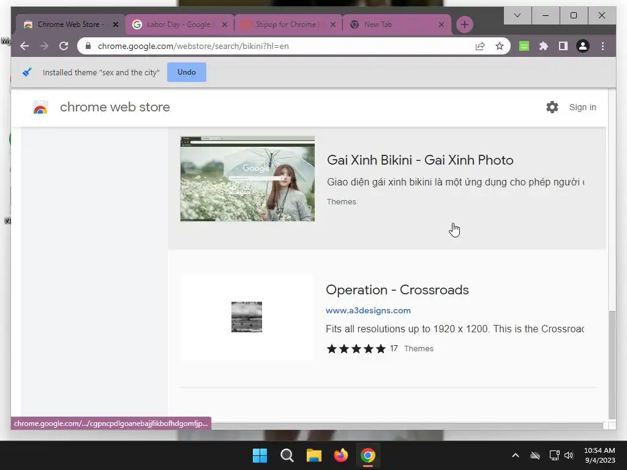Click the cloud sync tray icon
Viewport: 627px width, 470px height.
click(x=535, y=455)
